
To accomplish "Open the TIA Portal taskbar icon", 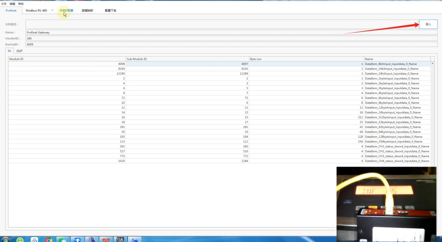I will [120, 240].
